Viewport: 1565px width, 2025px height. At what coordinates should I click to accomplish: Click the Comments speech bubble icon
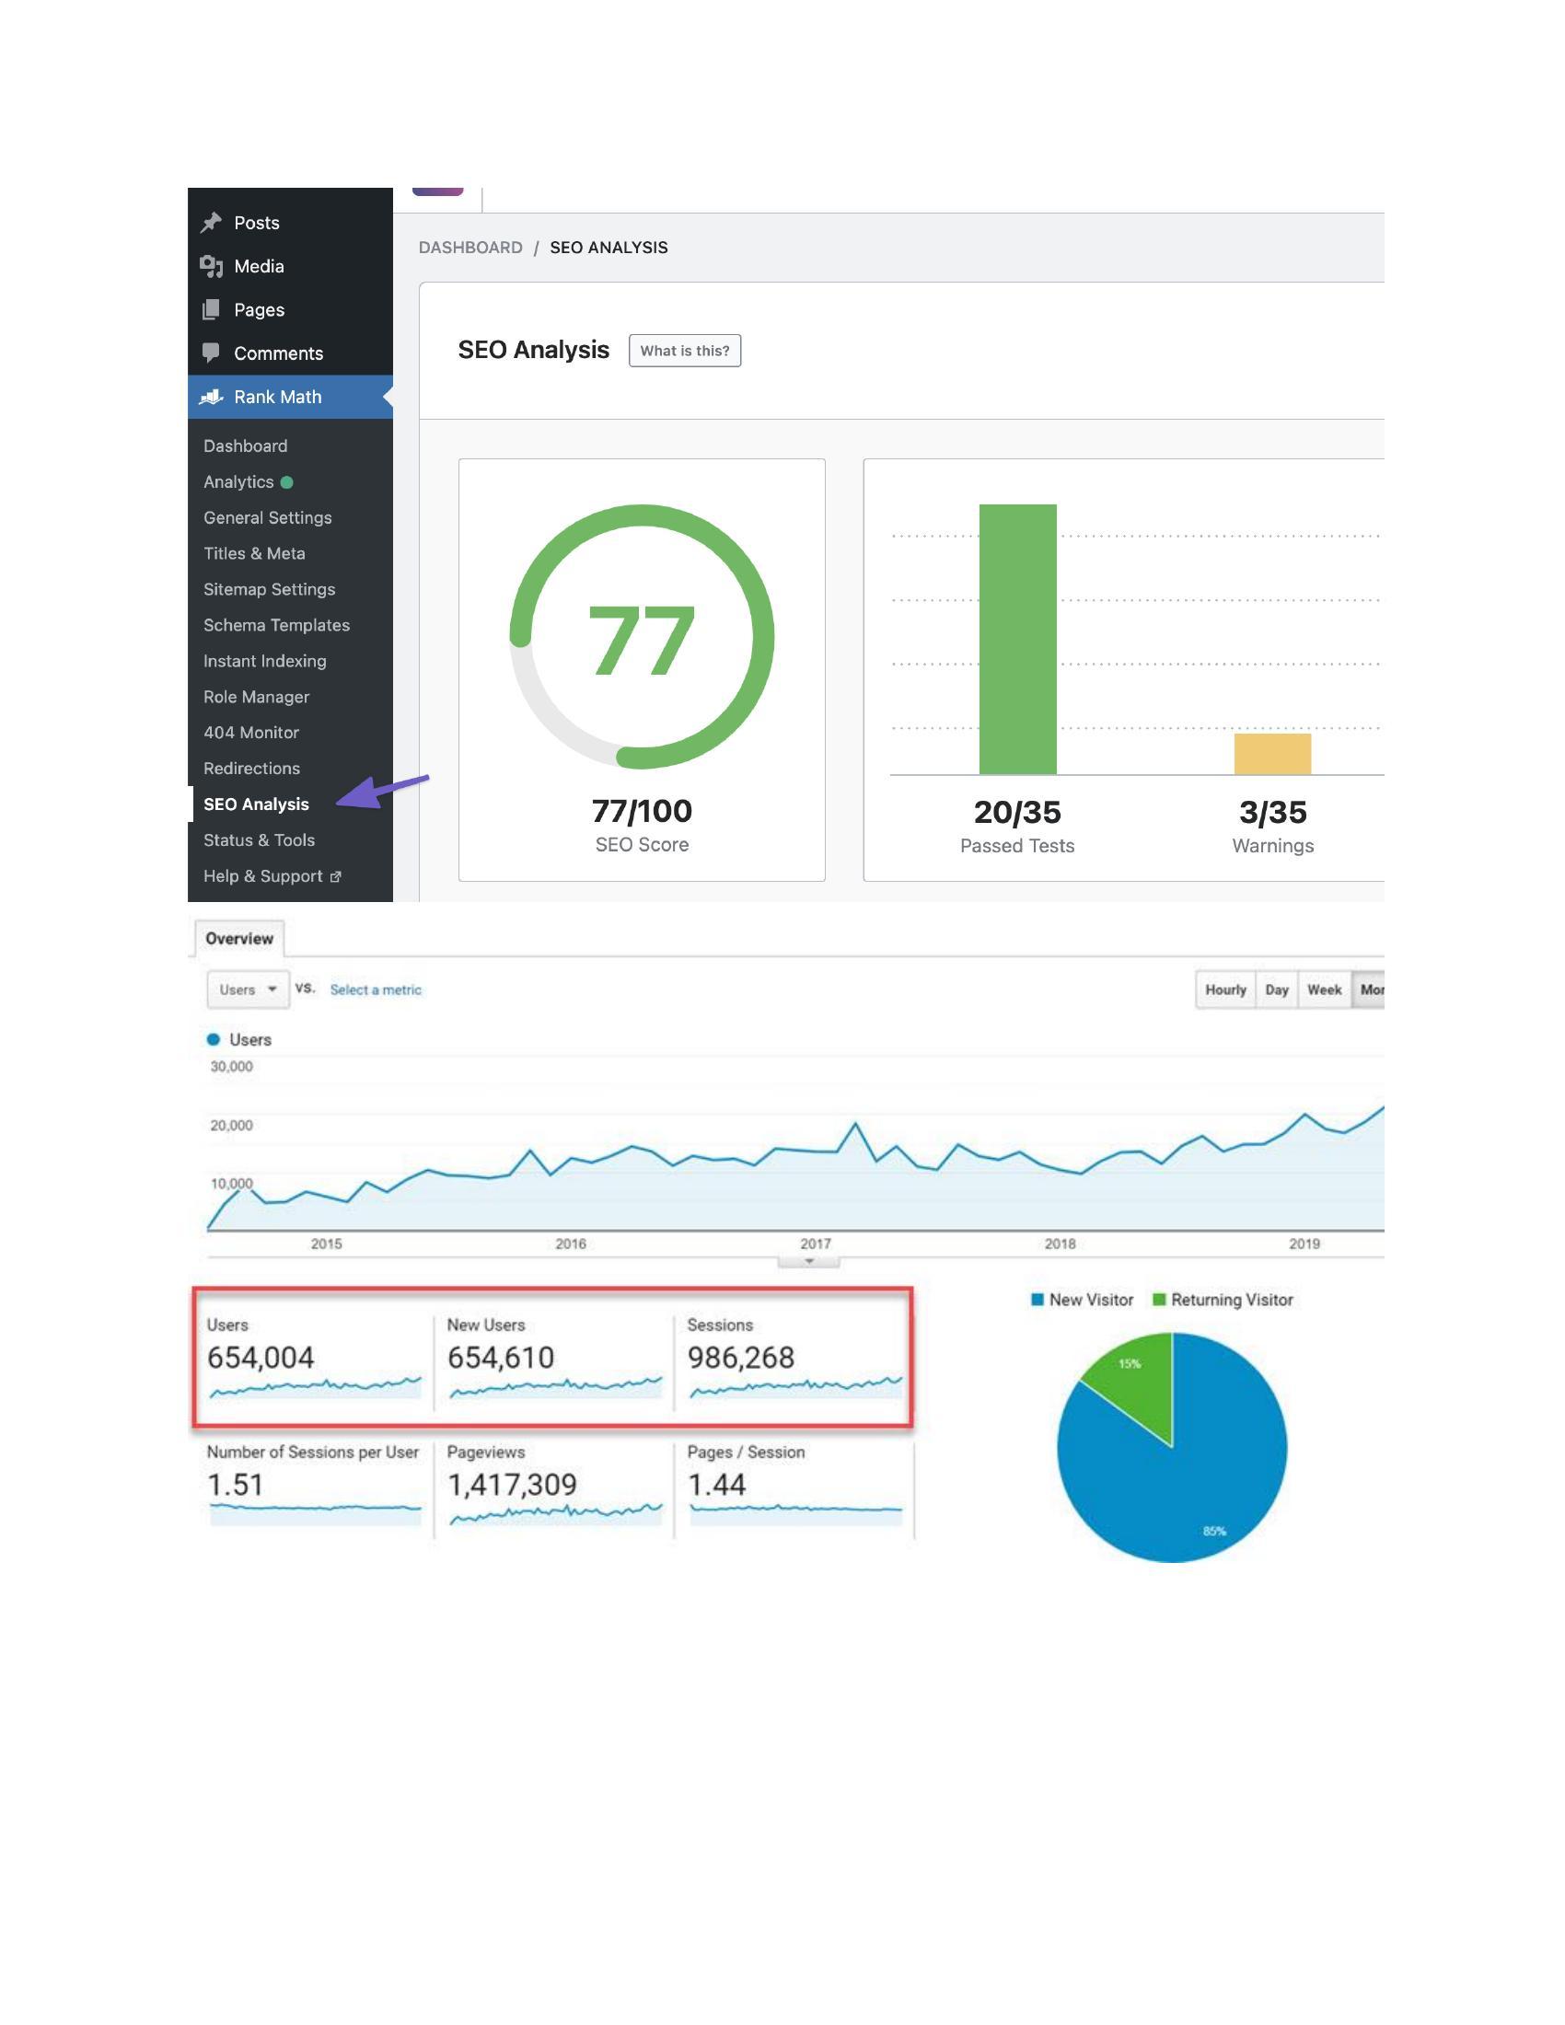212,353
